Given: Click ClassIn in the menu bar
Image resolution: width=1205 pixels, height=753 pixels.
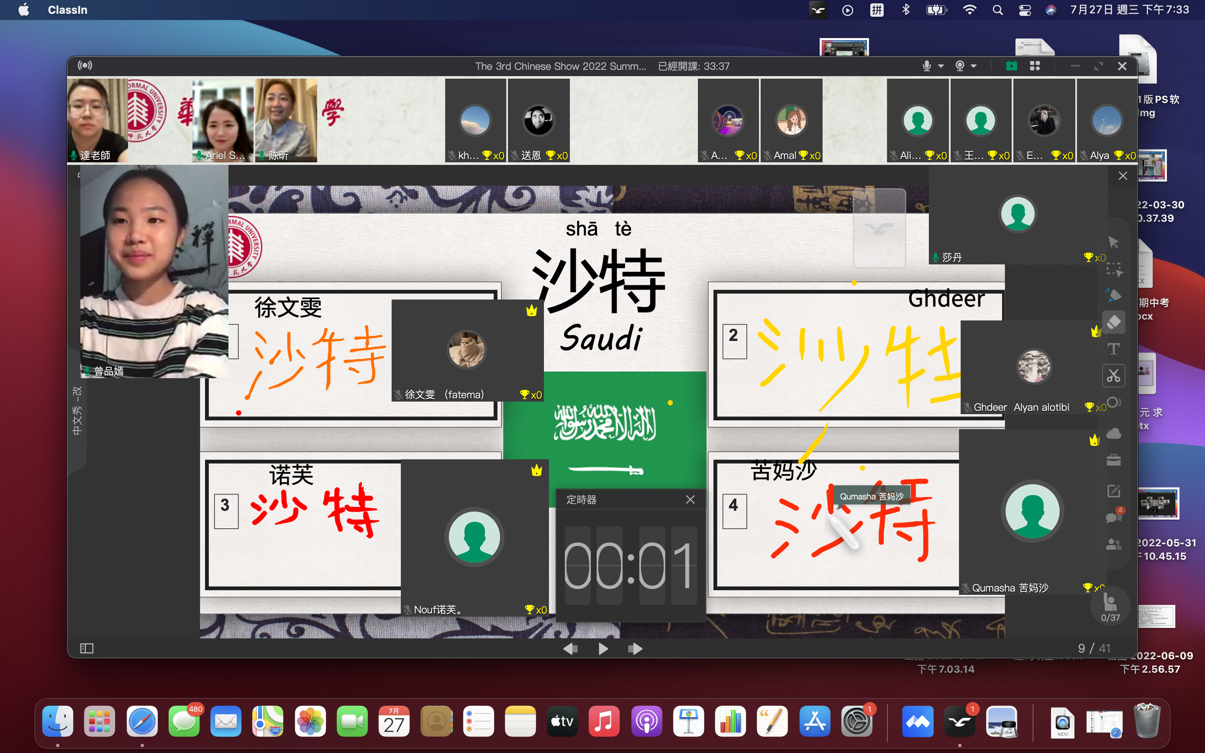Looking at the screenshot, I should pos(67,10).
